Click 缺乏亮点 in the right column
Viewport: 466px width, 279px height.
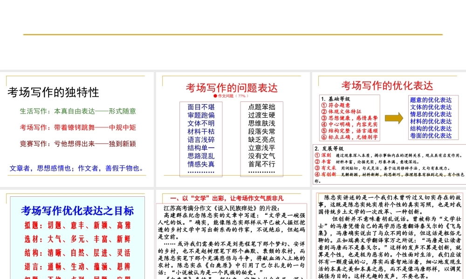(x=262, y=139)
